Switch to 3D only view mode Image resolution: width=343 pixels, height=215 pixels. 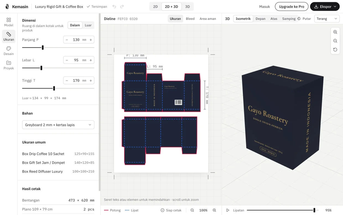[x=188, y=7]
